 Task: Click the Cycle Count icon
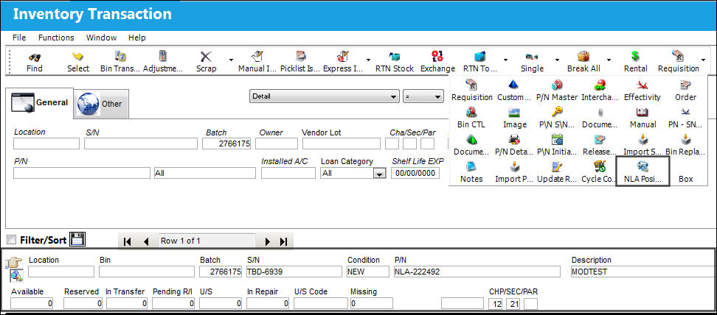pyautogui.click(x=600, y=167)
